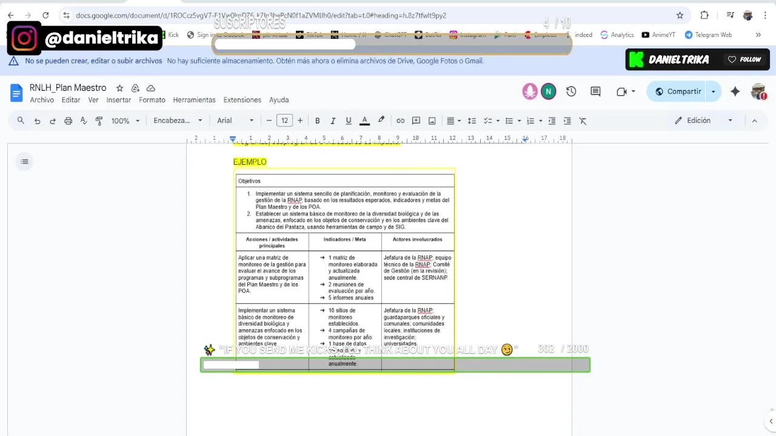Go back in the browser
The image size is (776, 436).
[10, 15]
